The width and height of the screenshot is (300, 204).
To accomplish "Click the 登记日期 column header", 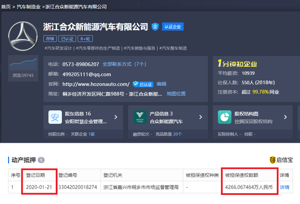I will pyautogui.click(x=35, y=175).
